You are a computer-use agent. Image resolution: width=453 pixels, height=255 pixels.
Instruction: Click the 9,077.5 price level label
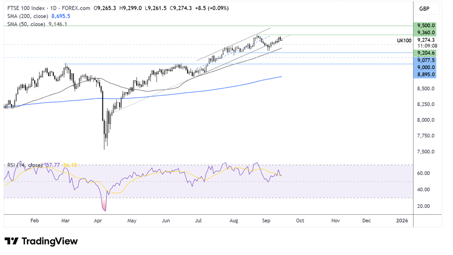425,60
